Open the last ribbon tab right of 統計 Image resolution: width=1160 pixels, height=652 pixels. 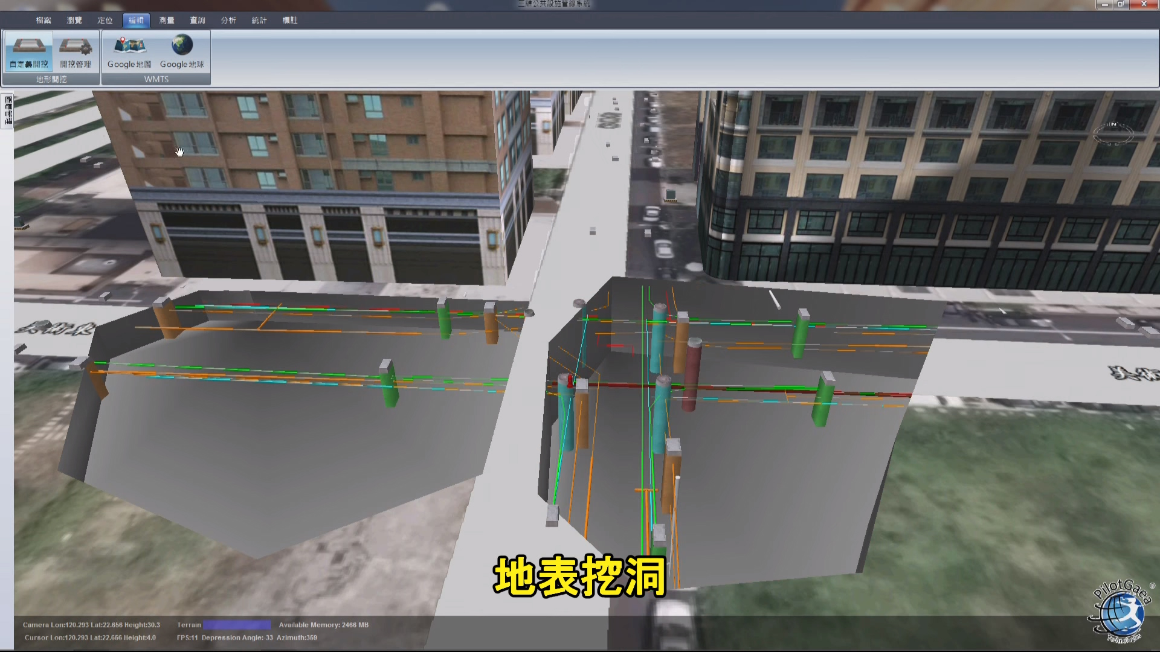290,20
